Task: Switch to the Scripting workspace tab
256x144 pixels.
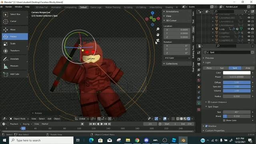Action: pyautogui.click(x=128, y=7)
